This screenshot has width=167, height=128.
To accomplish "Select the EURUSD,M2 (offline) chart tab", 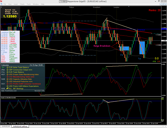I will click(20, 126).
